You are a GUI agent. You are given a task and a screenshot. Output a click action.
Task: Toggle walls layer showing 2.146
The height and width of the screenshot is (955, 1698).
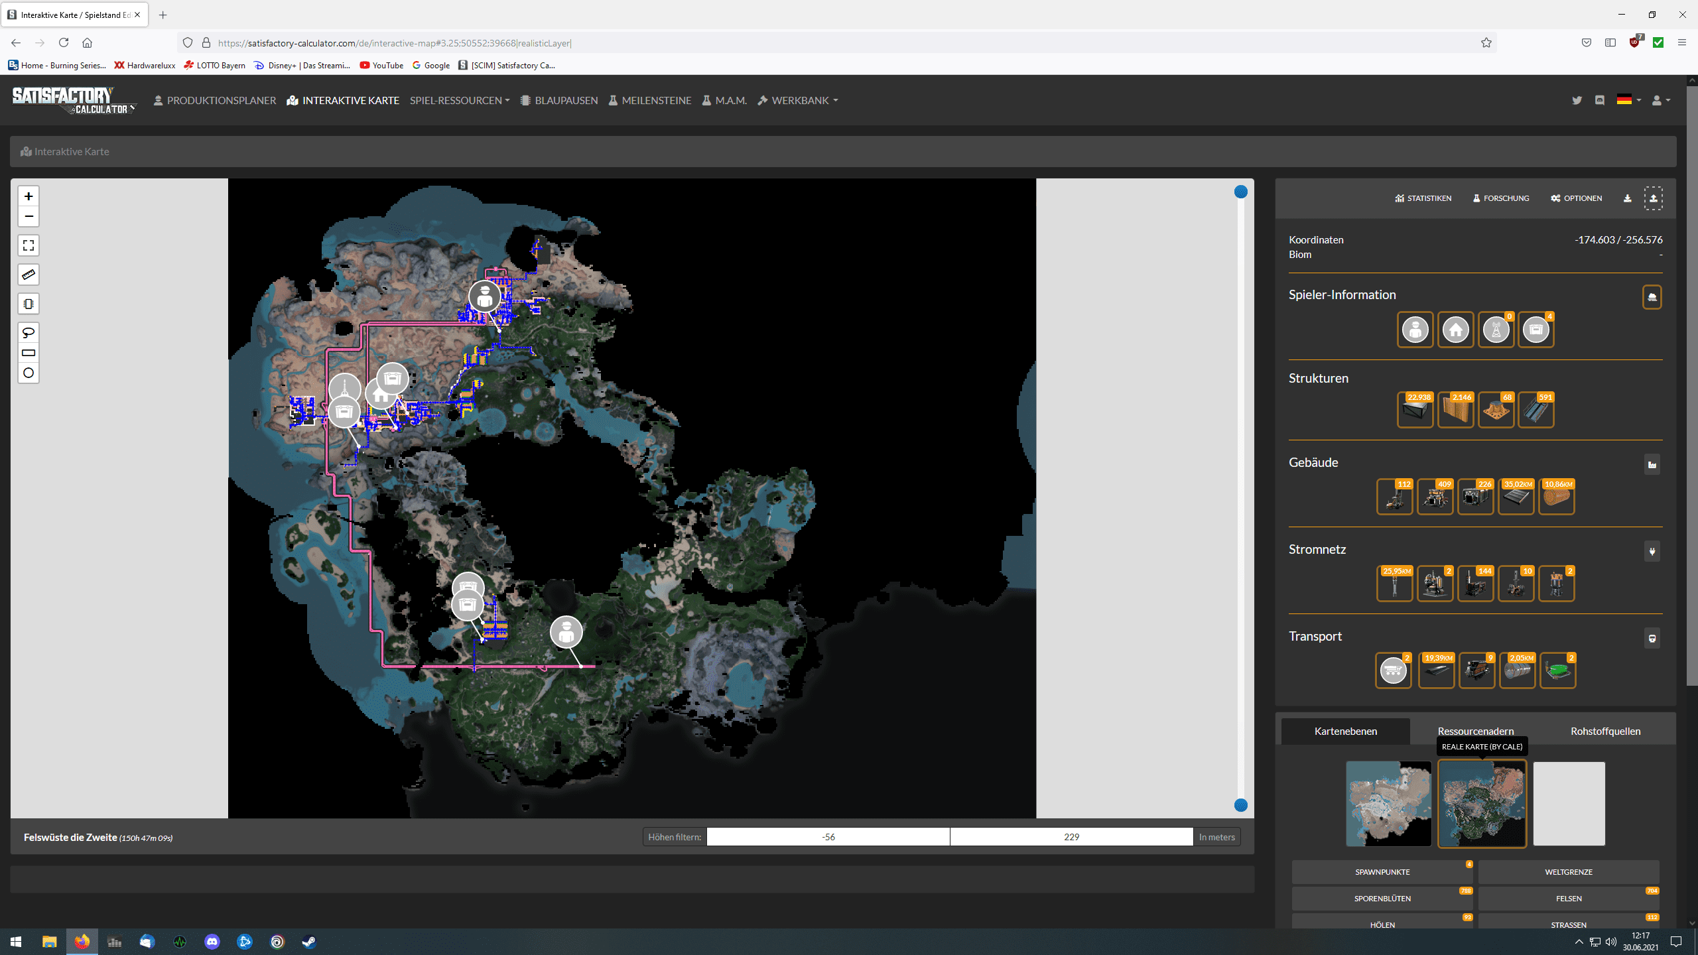(x=1455, y=410)
